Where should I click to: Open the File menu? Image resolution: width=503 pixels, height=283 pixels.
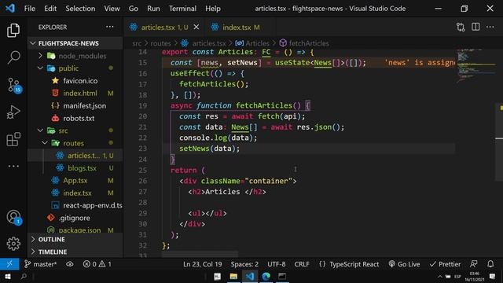point(30,9)
